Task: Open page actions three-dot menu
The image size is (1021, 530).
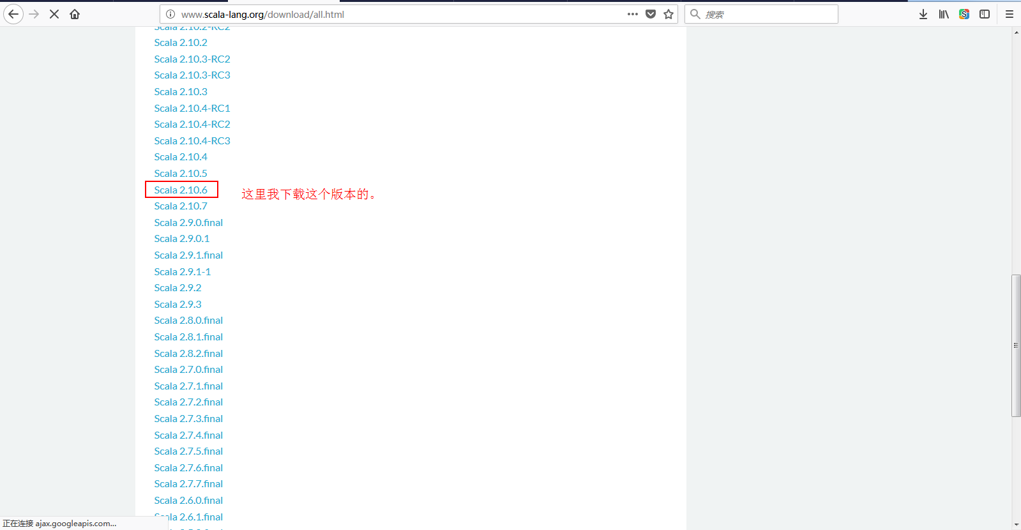Action: pos(633,14)
